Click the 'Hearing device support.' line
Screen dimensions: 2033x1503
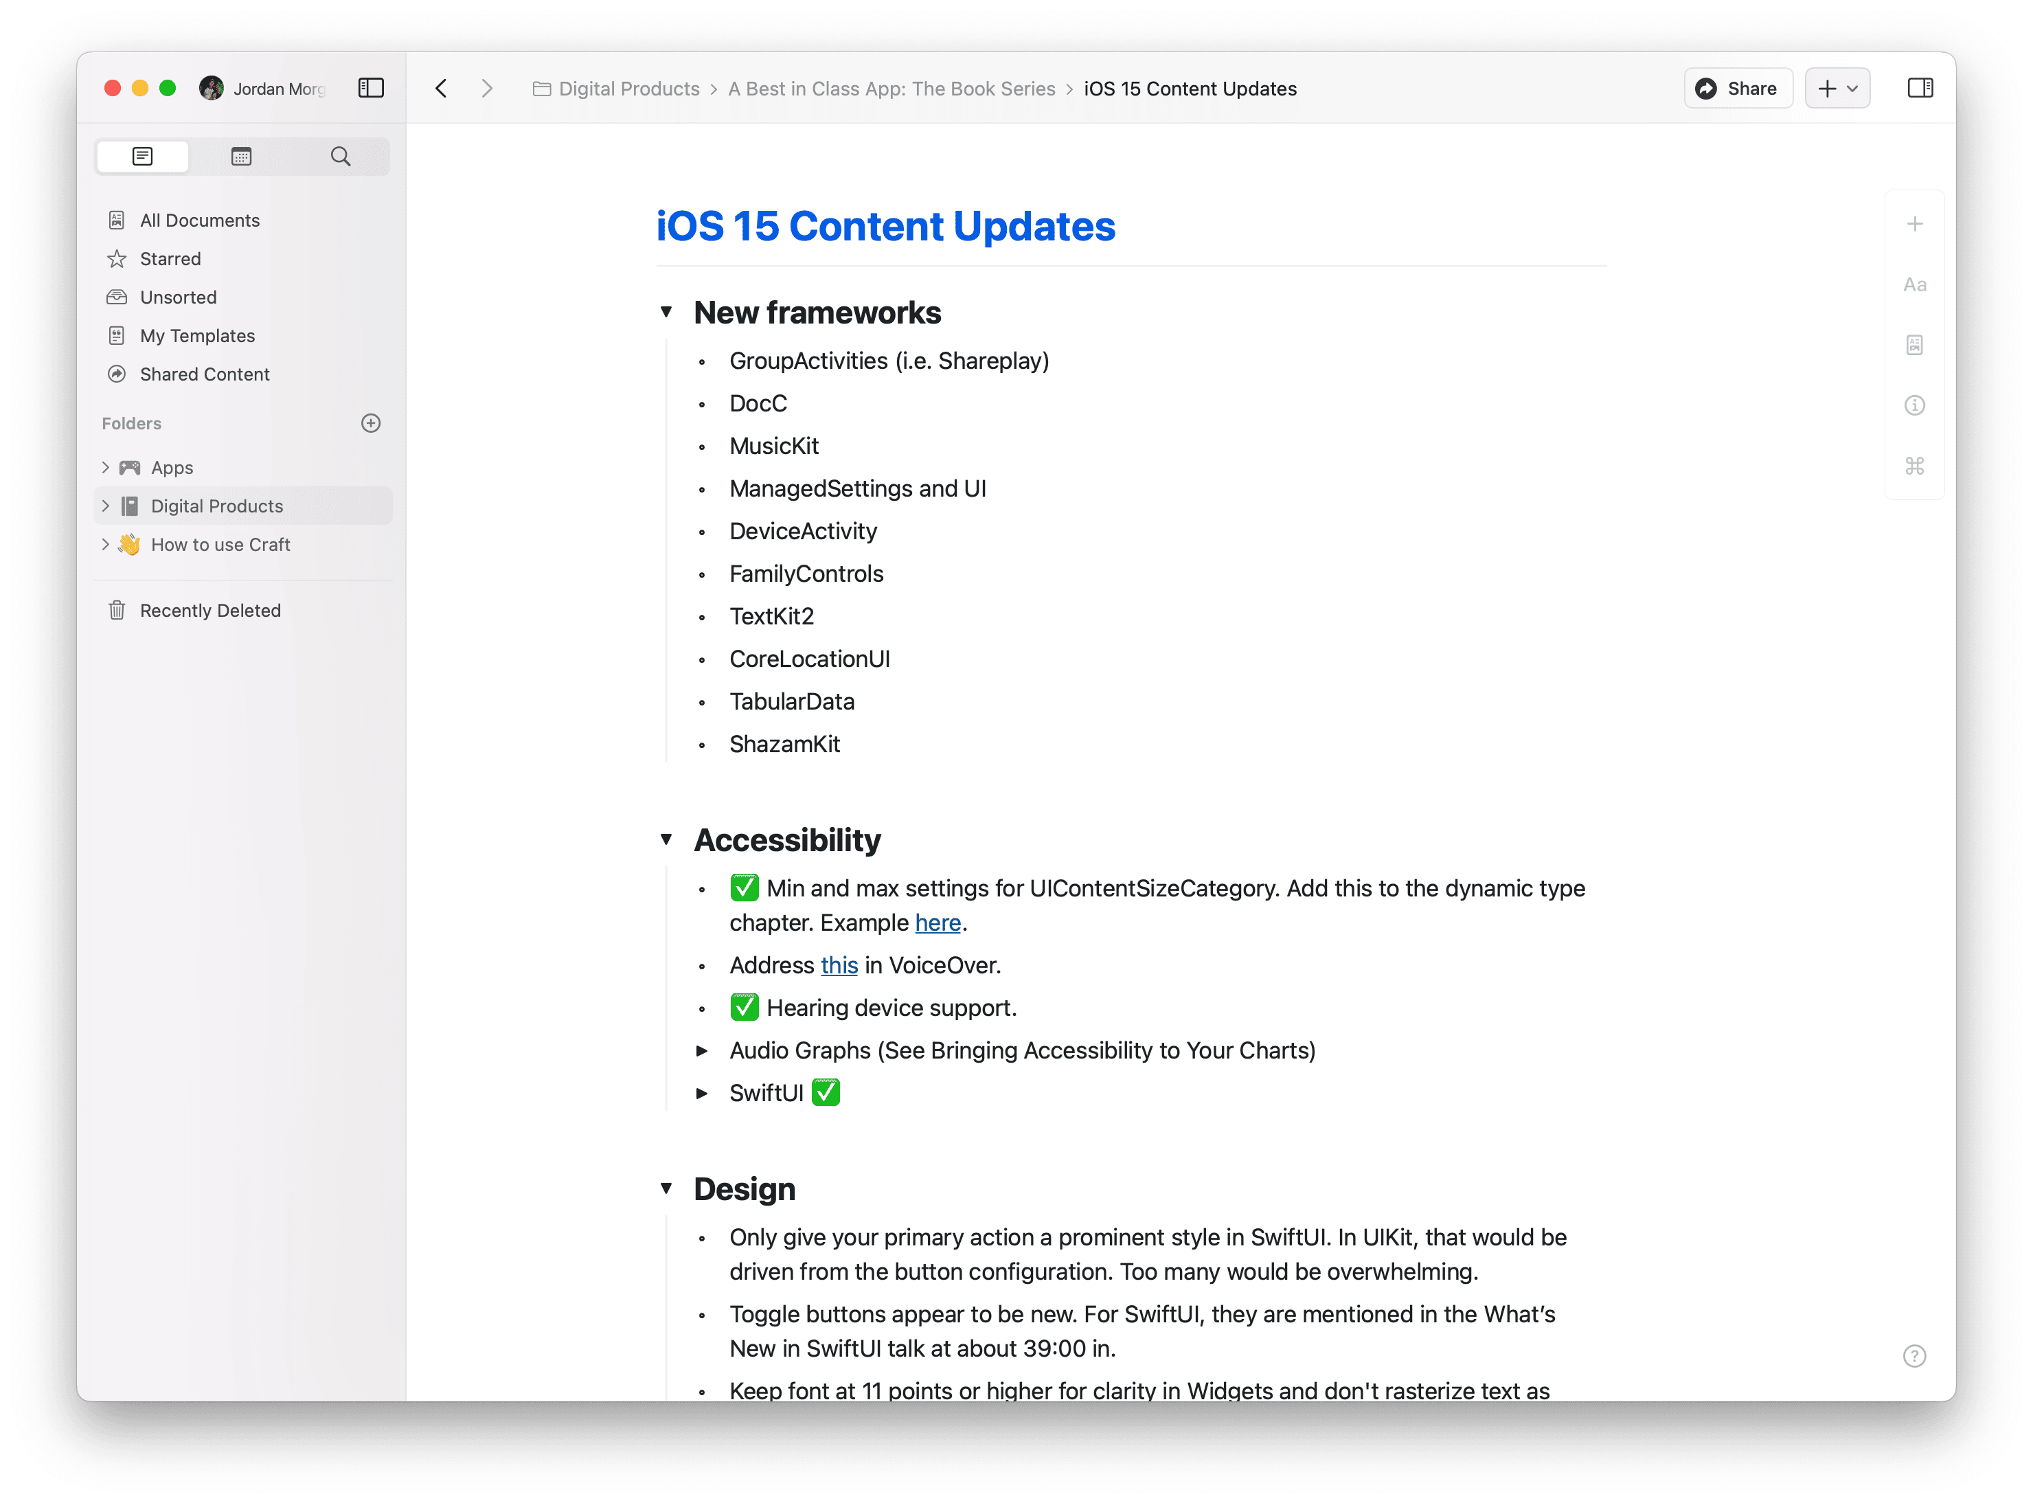873,1008
